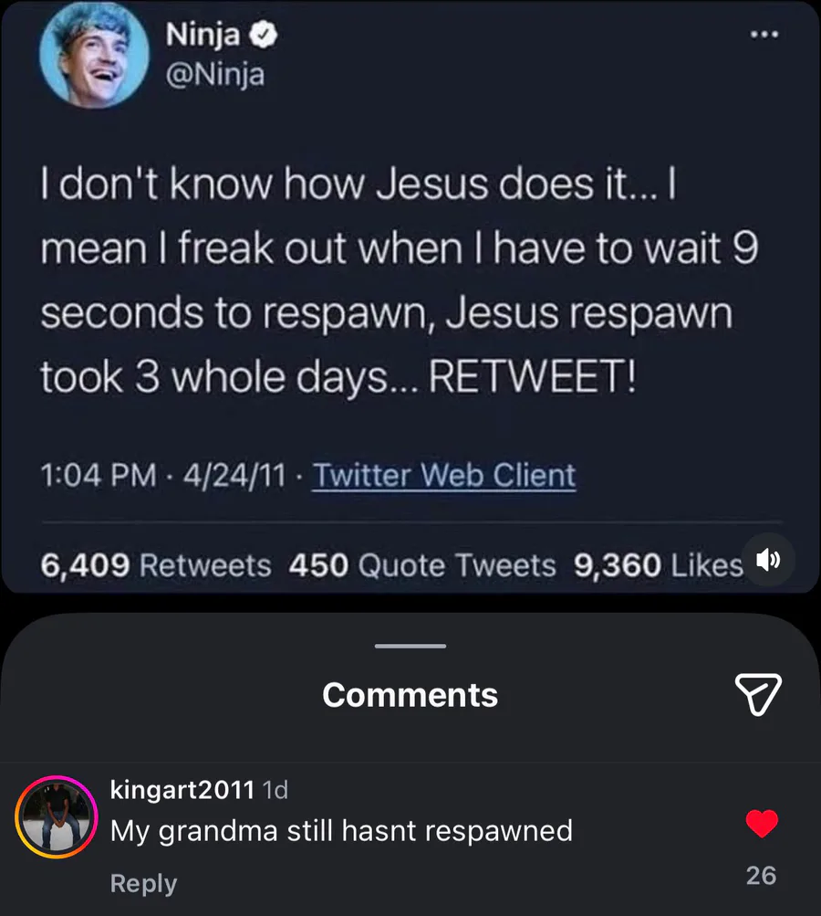View the 26 likes count on comment
Screen dimensions: 821x916
pyautogui.click(x=761, y=876)
